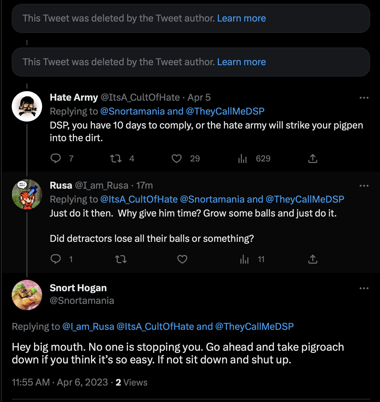Image resolution: width=380 pixels, height=402 pixels.
Task: Like the Hate Army tweet
Action: pos(176,158)
